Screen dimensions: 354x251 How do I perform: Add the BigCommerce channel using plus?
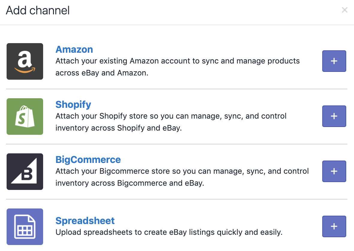(334, 171)
